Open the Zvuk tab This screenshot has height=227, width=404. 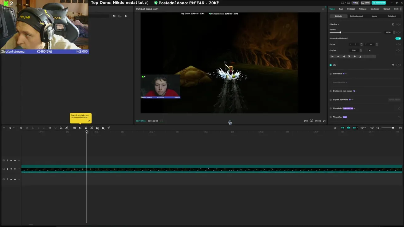(341, 9)
